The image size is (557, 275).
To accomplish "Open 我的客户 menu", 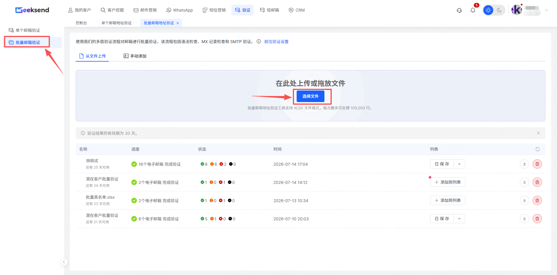I will (x=79, y=10).
